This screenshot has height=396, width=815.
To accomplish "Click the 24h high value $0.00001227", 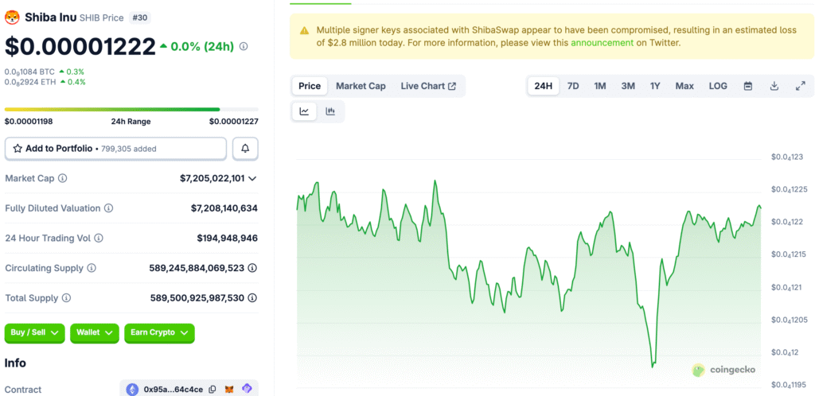I will [x=234, y=122].
